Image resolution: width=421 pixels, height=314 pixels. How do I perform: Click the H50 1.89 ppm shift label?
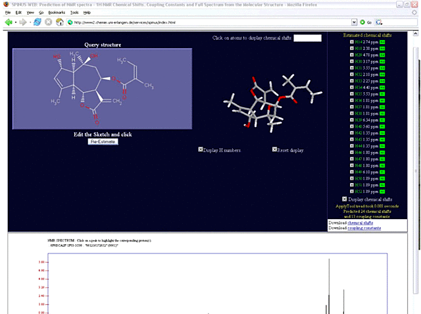pos(366,178)
